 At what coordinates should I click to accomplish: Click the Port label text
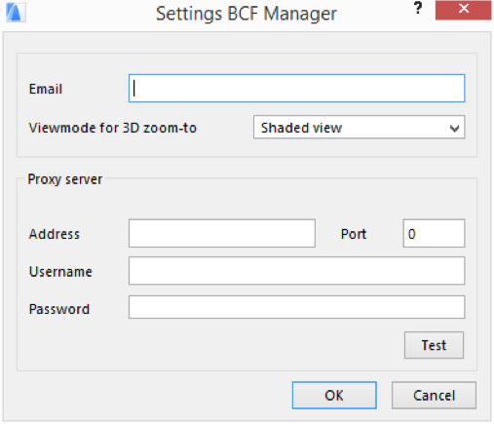(354, 234)
